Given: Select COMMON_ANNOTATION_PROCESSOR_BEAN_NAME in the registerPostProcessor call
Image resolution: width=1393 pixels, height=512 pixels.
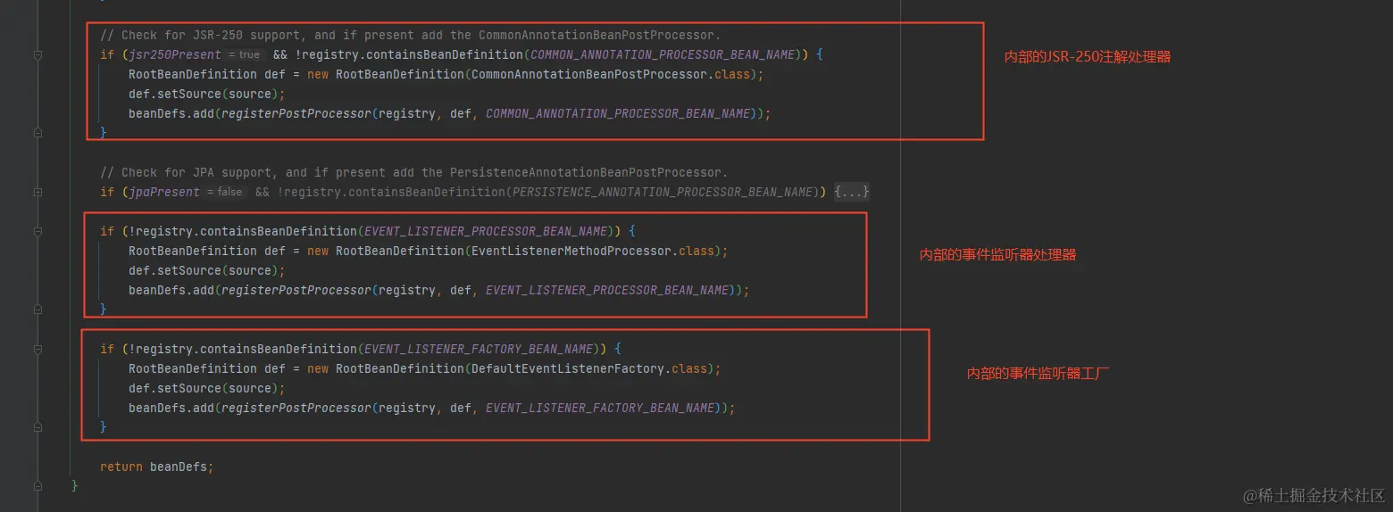Looking at the screenshot, I should (617, 113).
